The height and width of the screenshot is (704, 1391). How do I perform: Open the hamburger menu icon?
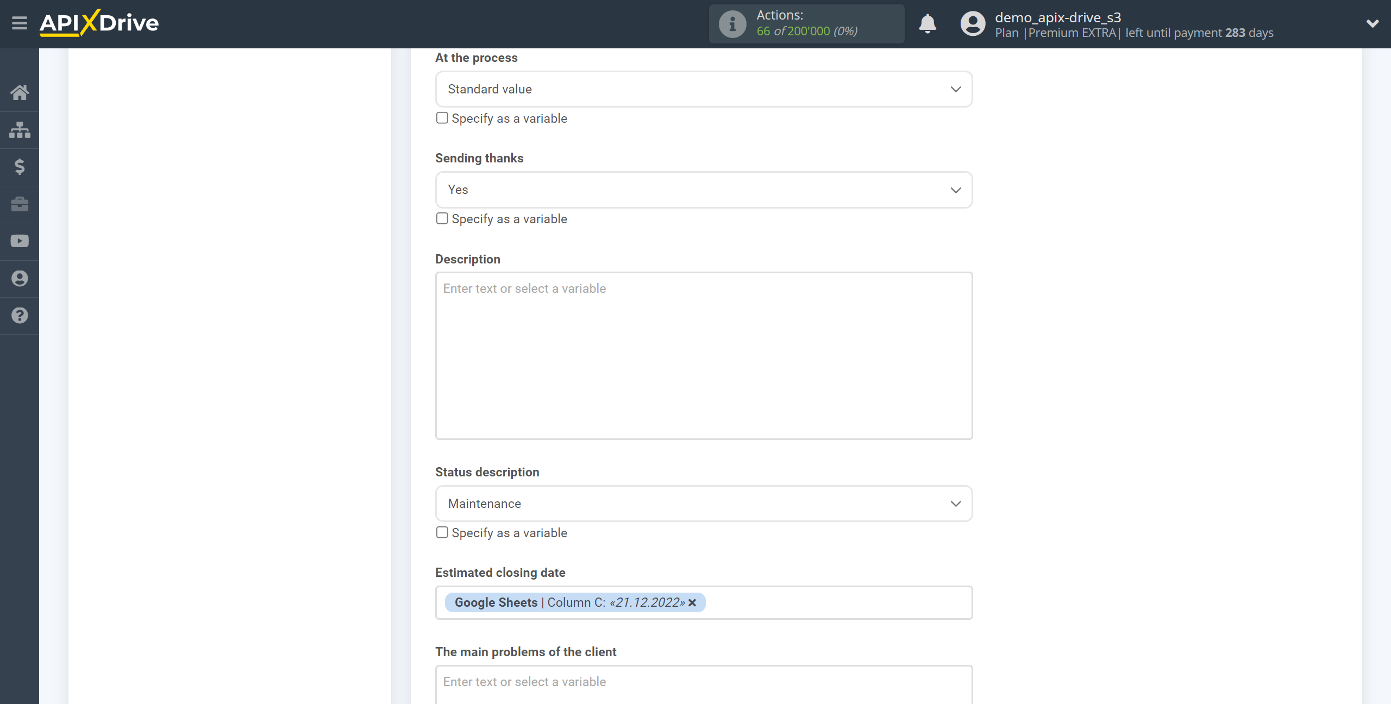click(20, 23)
